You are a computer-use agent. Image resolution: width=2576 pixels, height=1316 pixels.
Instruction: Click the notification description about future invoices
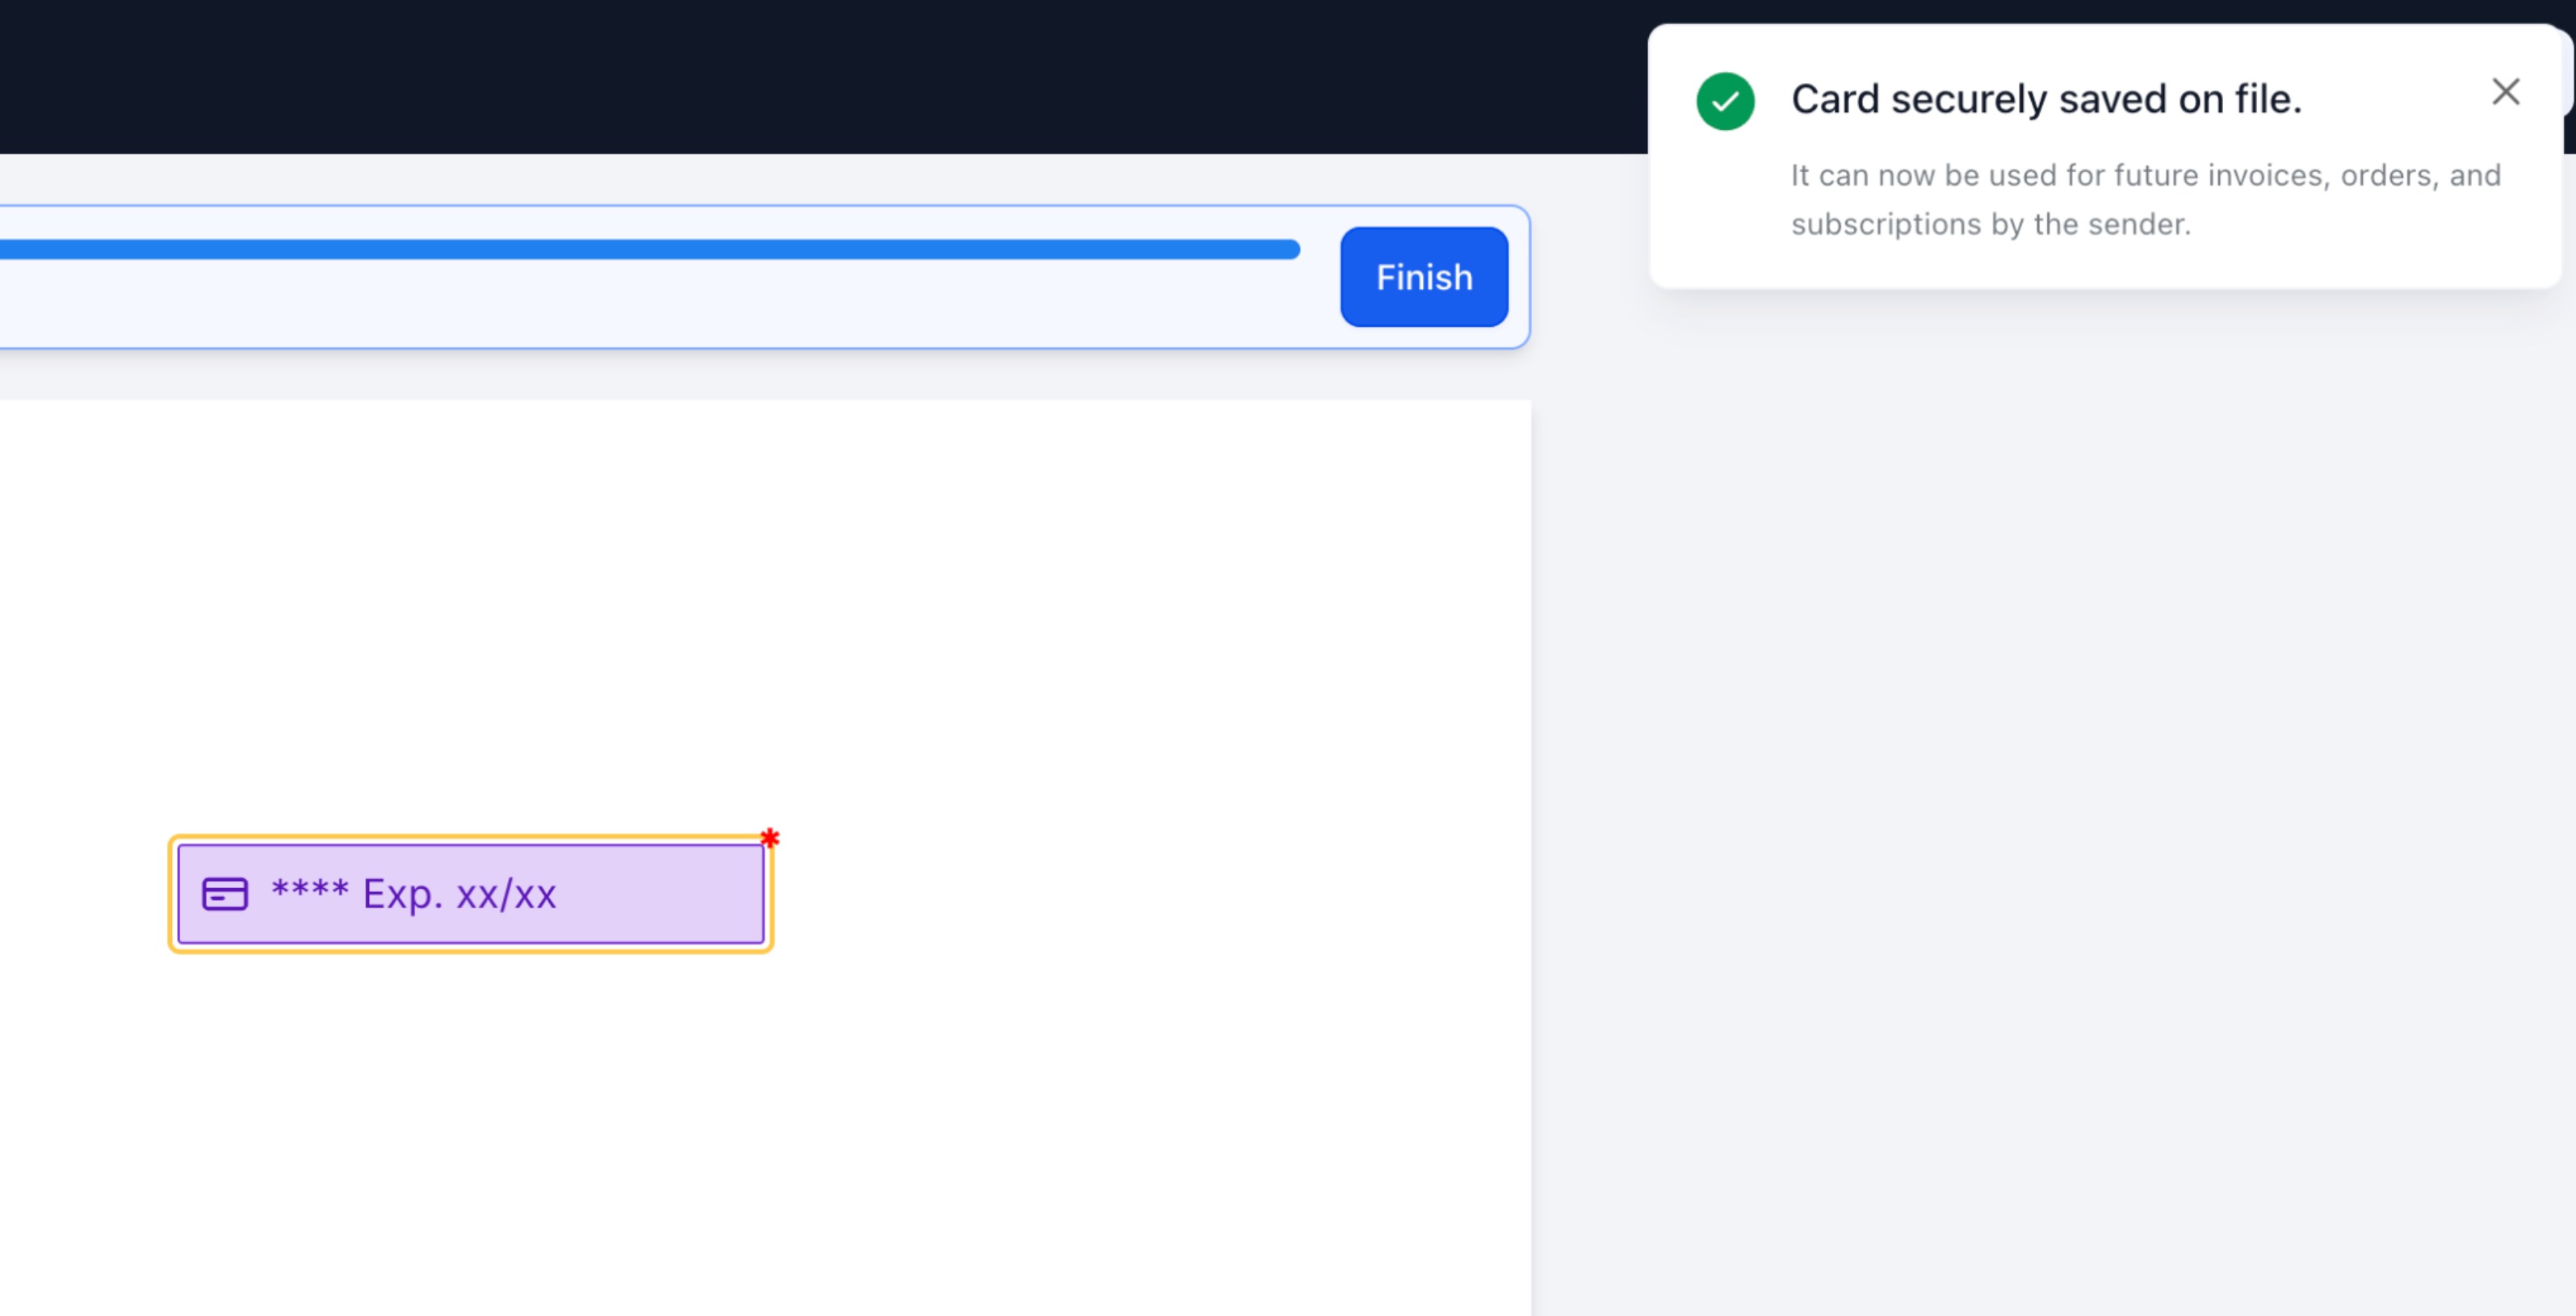point(2145,199)
